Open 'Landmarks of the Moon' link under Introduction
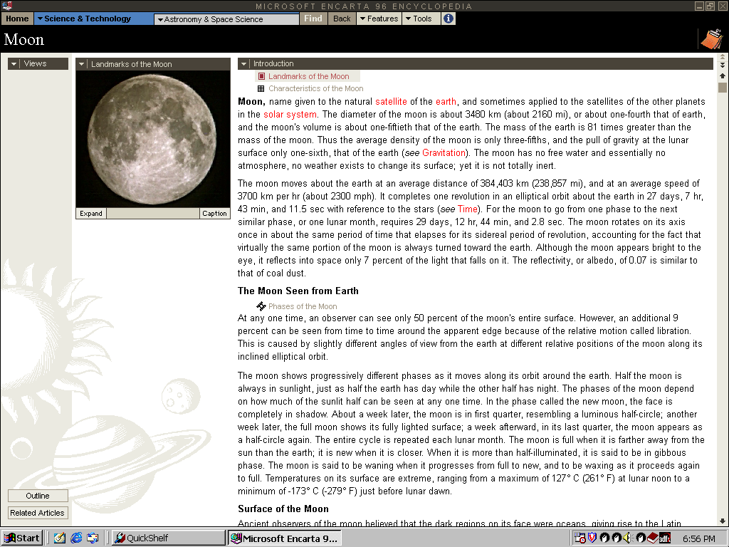The image size is (729, 547). 309,76
